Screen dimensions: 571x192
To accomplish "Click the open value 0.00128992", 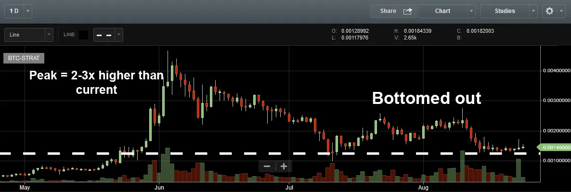I will coord(355,31).
